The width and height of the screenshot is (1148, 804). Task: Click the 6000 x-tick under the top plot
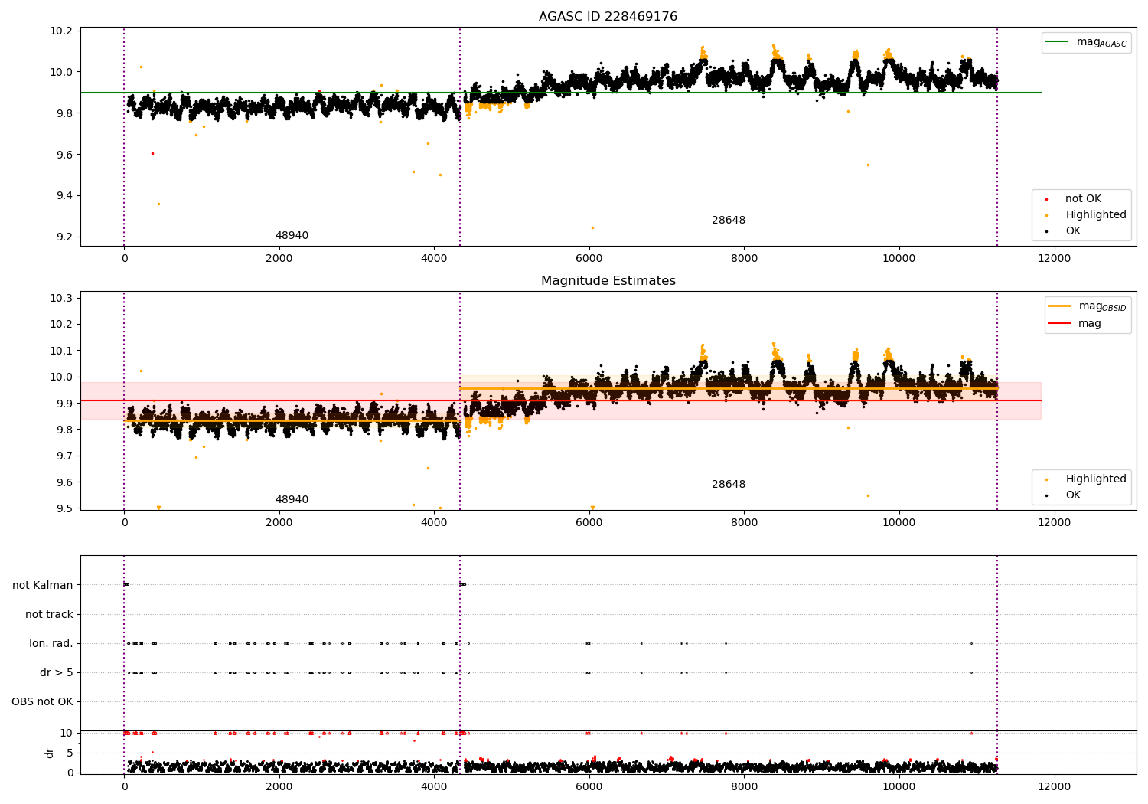pos(589,259)
